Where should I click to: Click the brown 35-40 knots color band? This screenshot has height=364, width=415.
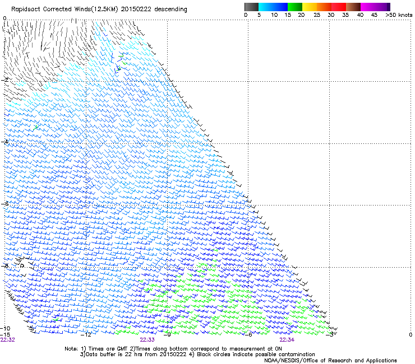353,7
